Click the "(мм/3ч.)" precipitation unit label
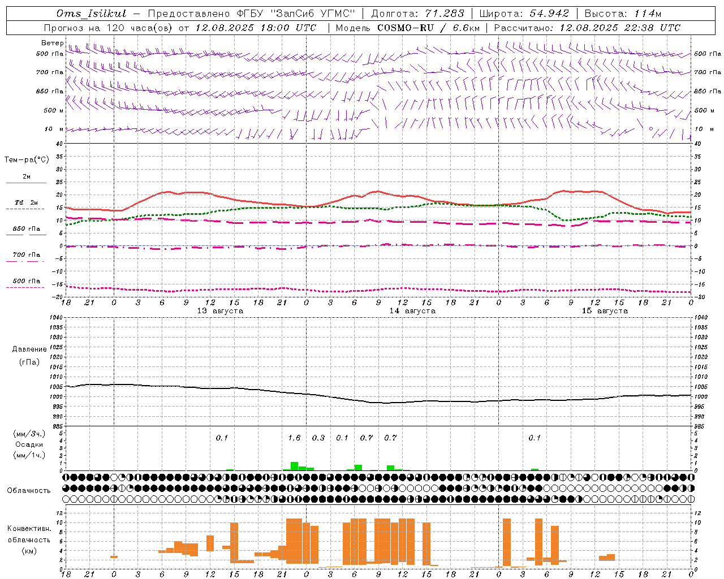Image resolution: width=724 pixels, height=579 pixels. tap(29, 434)
